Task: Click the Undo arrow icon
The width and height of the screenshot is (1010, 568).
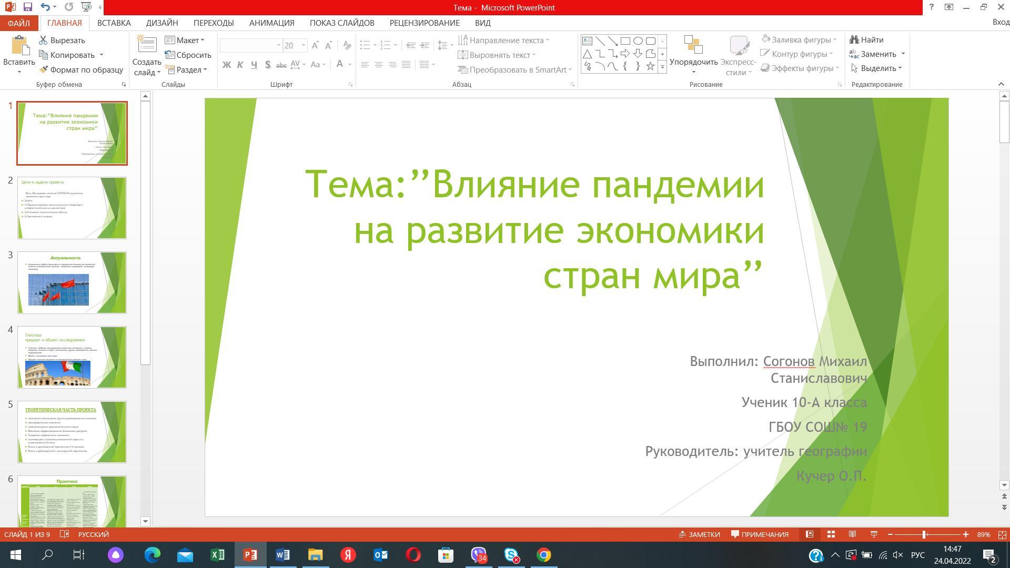Action: (x=45, y=7)
